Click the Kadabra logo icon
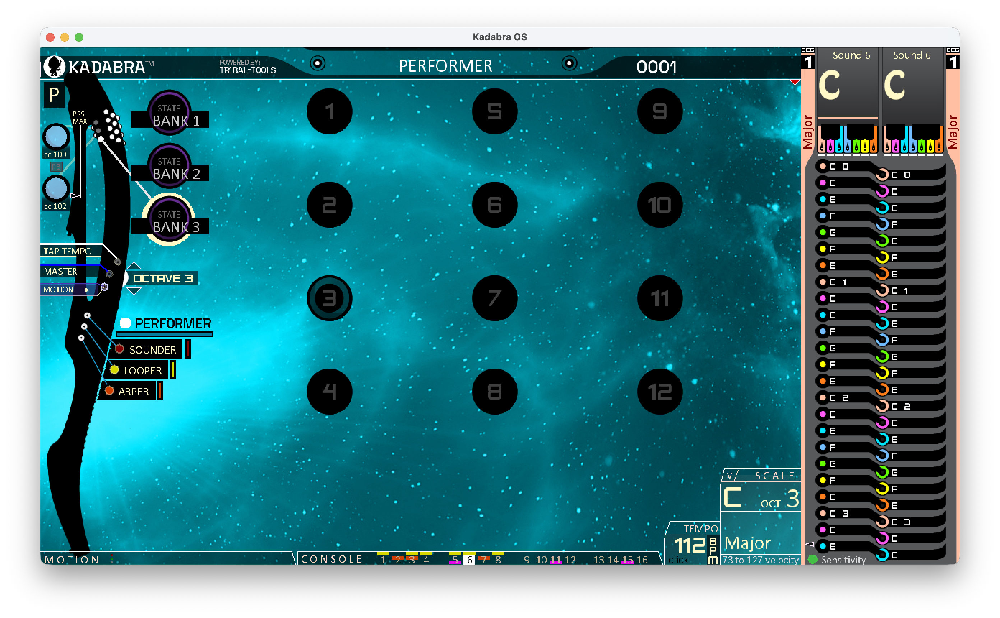This screenshot has height=618, width=1000. [54, 66]
